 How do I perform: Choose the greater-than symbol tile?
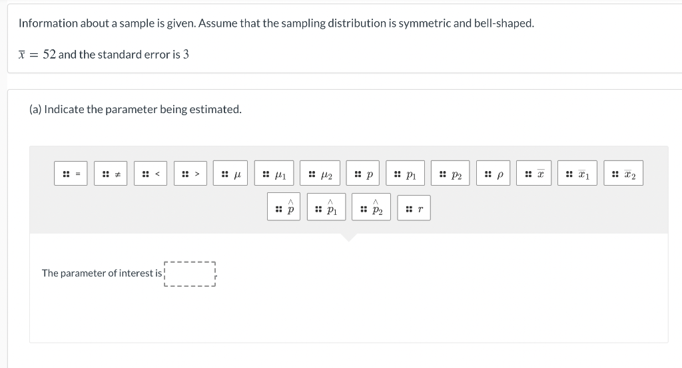[x=191, y=175]
